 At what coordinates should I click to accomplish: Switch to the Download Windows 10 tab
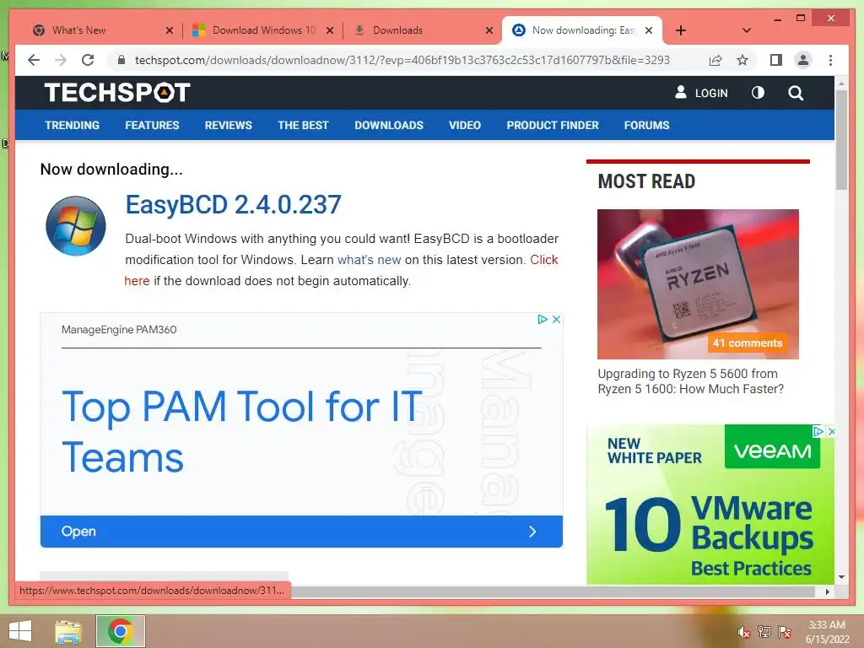tap(263, 30)
